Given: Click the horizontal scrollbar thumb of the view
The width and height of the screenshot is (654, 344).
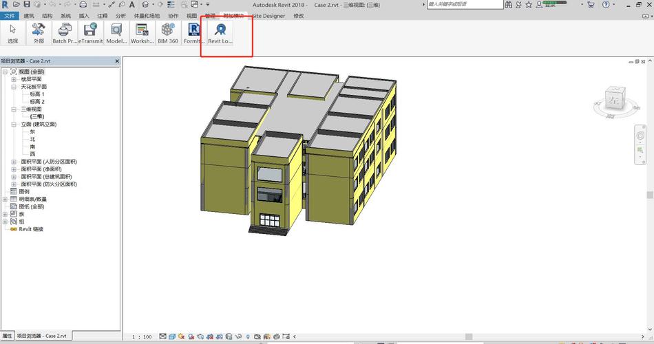Looking at the screenshot, I should coord(469,336).
